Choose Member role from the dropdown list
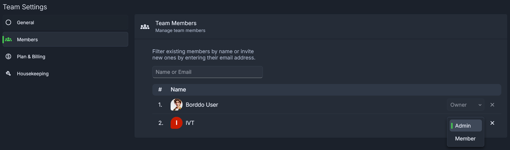The width and height of the screenshot is (510, 150). pos(465,139)
